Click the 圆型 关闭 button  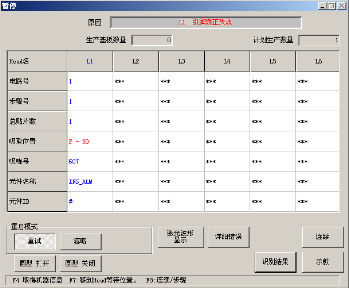tap(81, 264)
